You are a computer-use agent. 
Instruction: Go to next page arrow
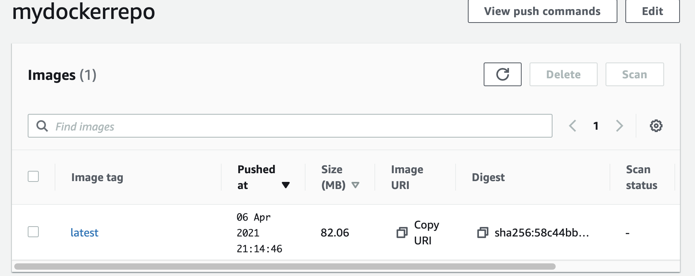[619, 126]
